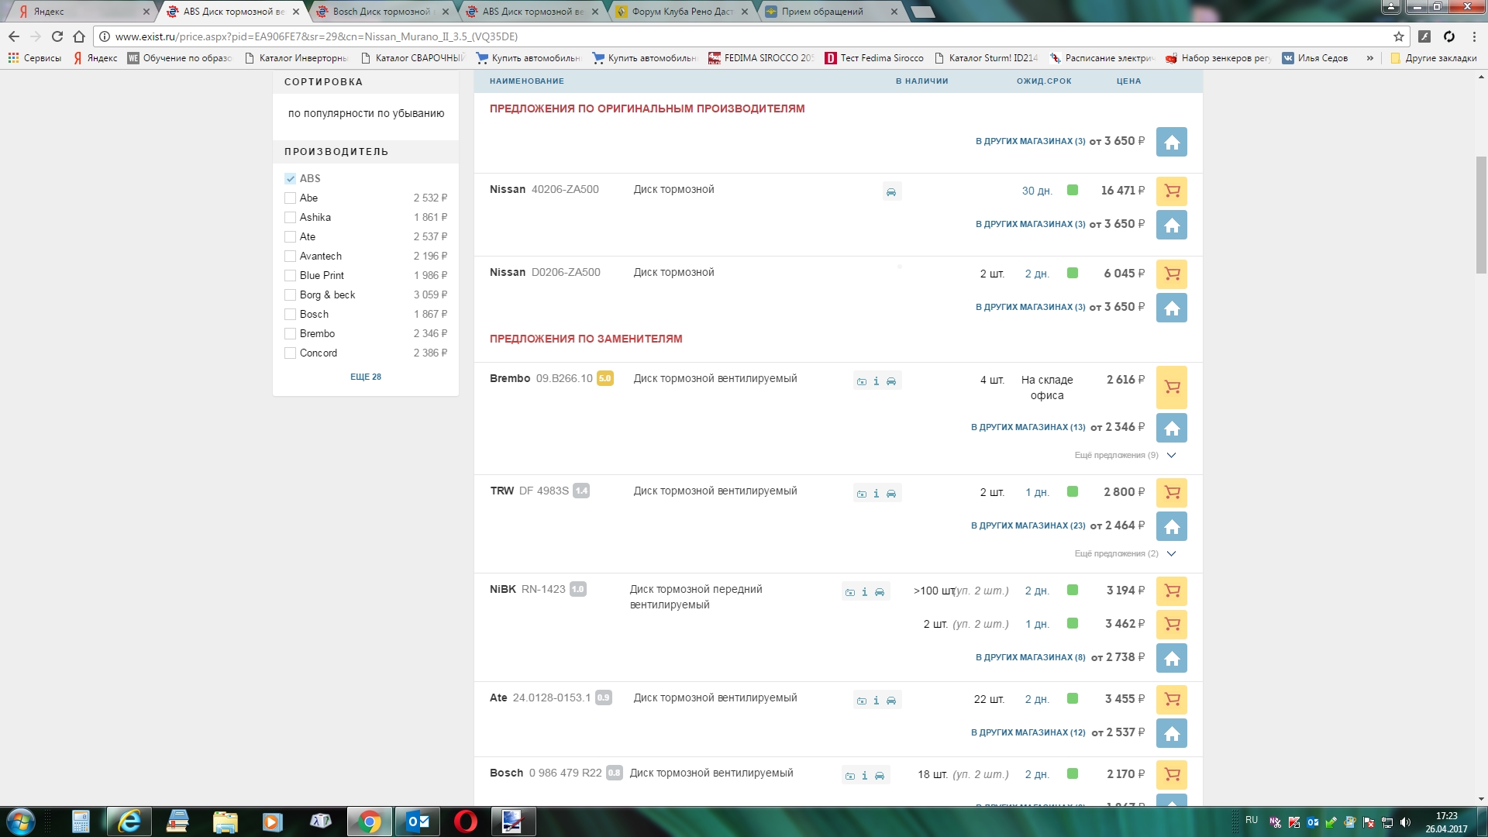
Task: Check the Bosch manufacturer checkbox
Action: point(291,314)
